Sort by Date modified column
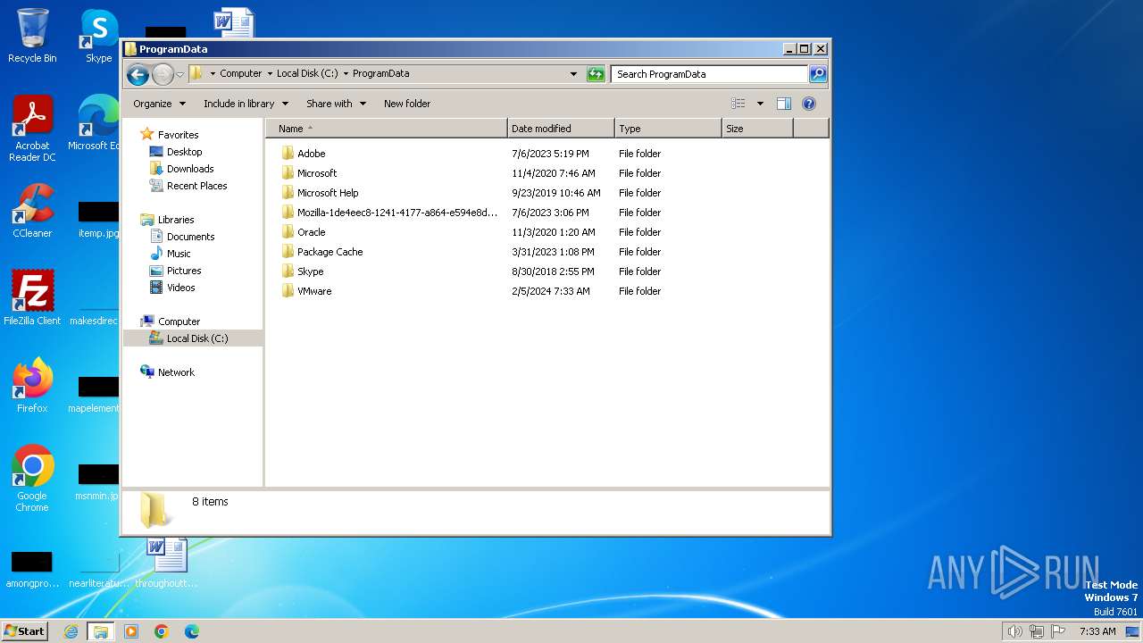The height and width of the screenshot is (643, 1143). pos(561,129)
